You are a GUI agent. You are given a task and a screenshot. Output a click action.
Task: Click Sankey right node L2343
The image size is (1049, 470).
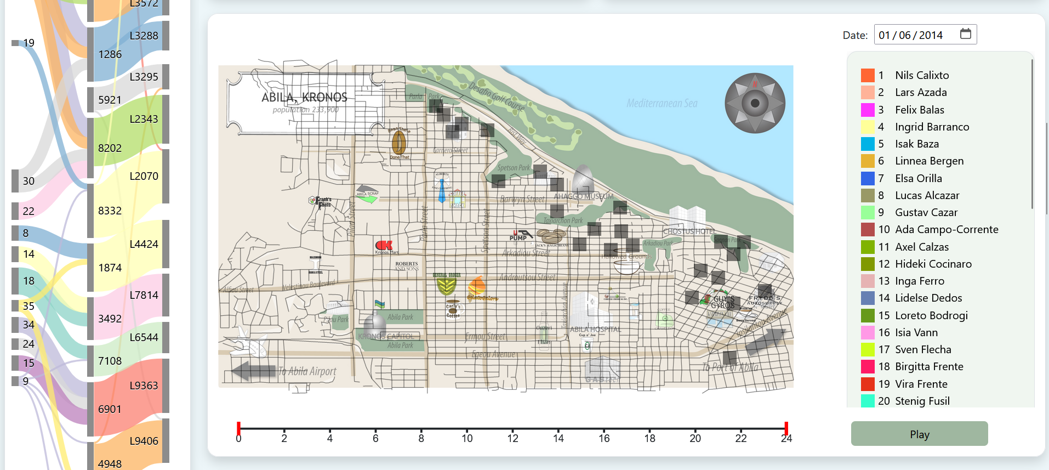click(166, 119)
